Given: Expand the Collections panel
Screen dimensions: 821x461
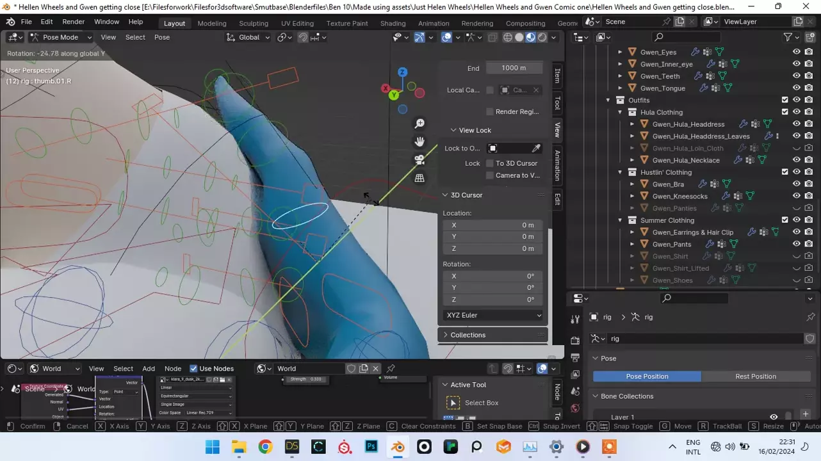Looking at the screenshot, I should point(467,335).
